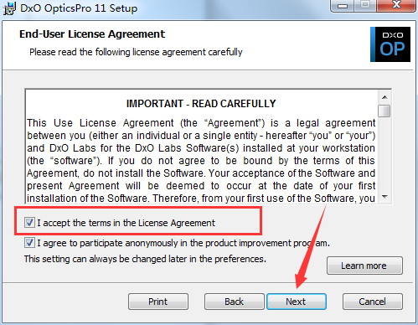Click the license scrollbar up arrow

[x=384, y=97]
